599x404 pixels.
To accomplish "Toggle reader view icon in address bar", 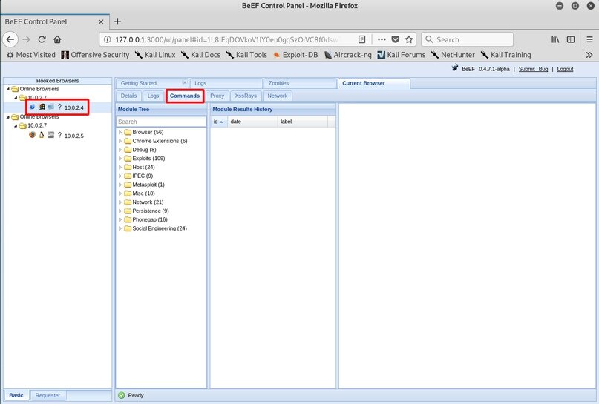I will [x=361, y=39].
